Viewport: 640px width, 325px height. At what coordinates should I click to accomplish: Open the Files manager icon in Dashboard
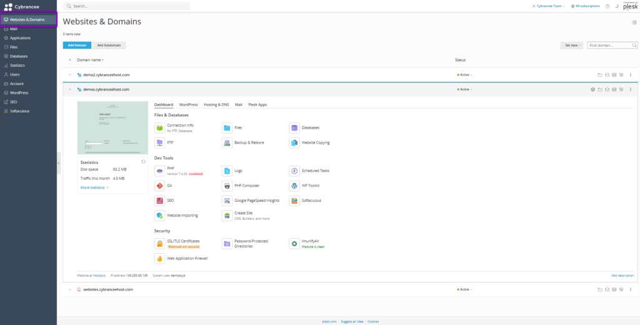(x=227, y=127)
